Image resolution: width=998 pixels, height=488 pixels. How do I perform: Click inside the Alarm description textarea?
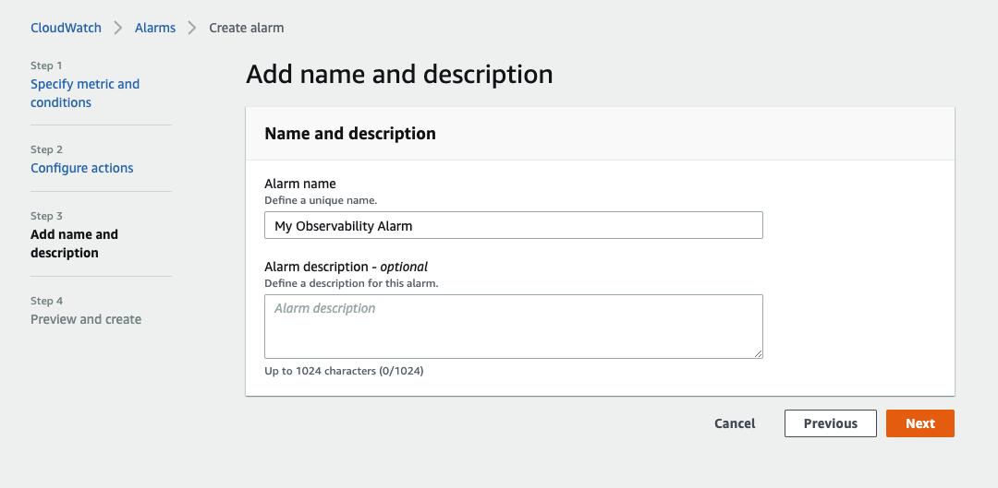click(514, 327)
